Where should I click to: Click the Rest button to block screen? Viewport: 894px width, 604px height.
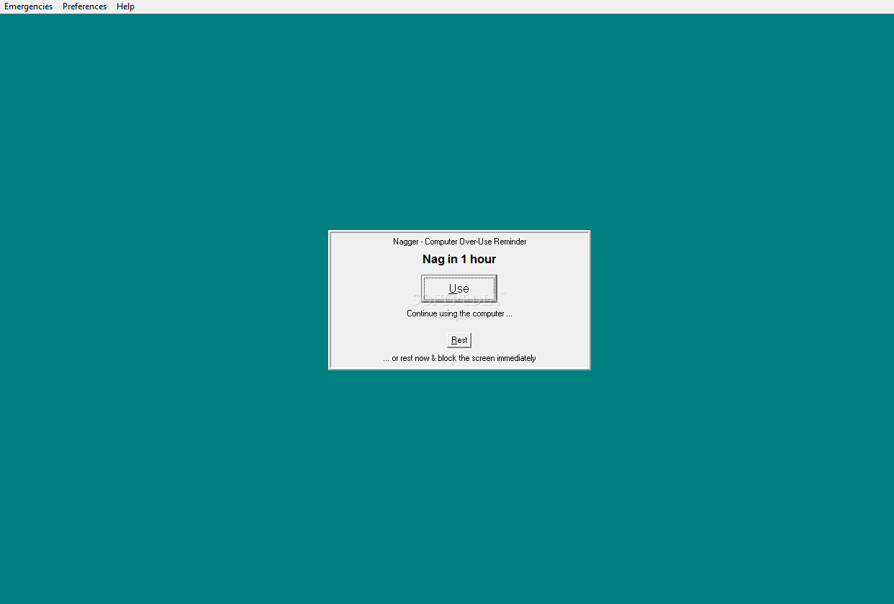(459, 340)
